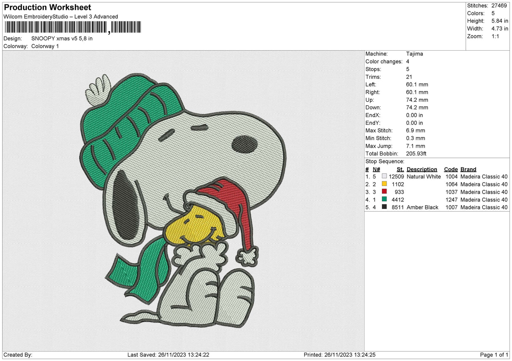Click the 'Colorway 1' value
This screenshot has width=512, height=361.
(45, 46)
